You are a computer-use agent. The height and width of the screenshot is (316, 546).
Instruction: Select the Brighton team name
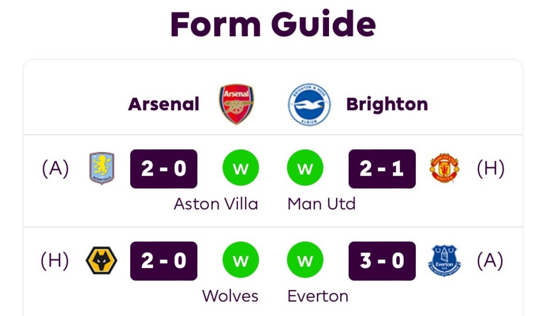pyautogui.click(x=387, y=104)
